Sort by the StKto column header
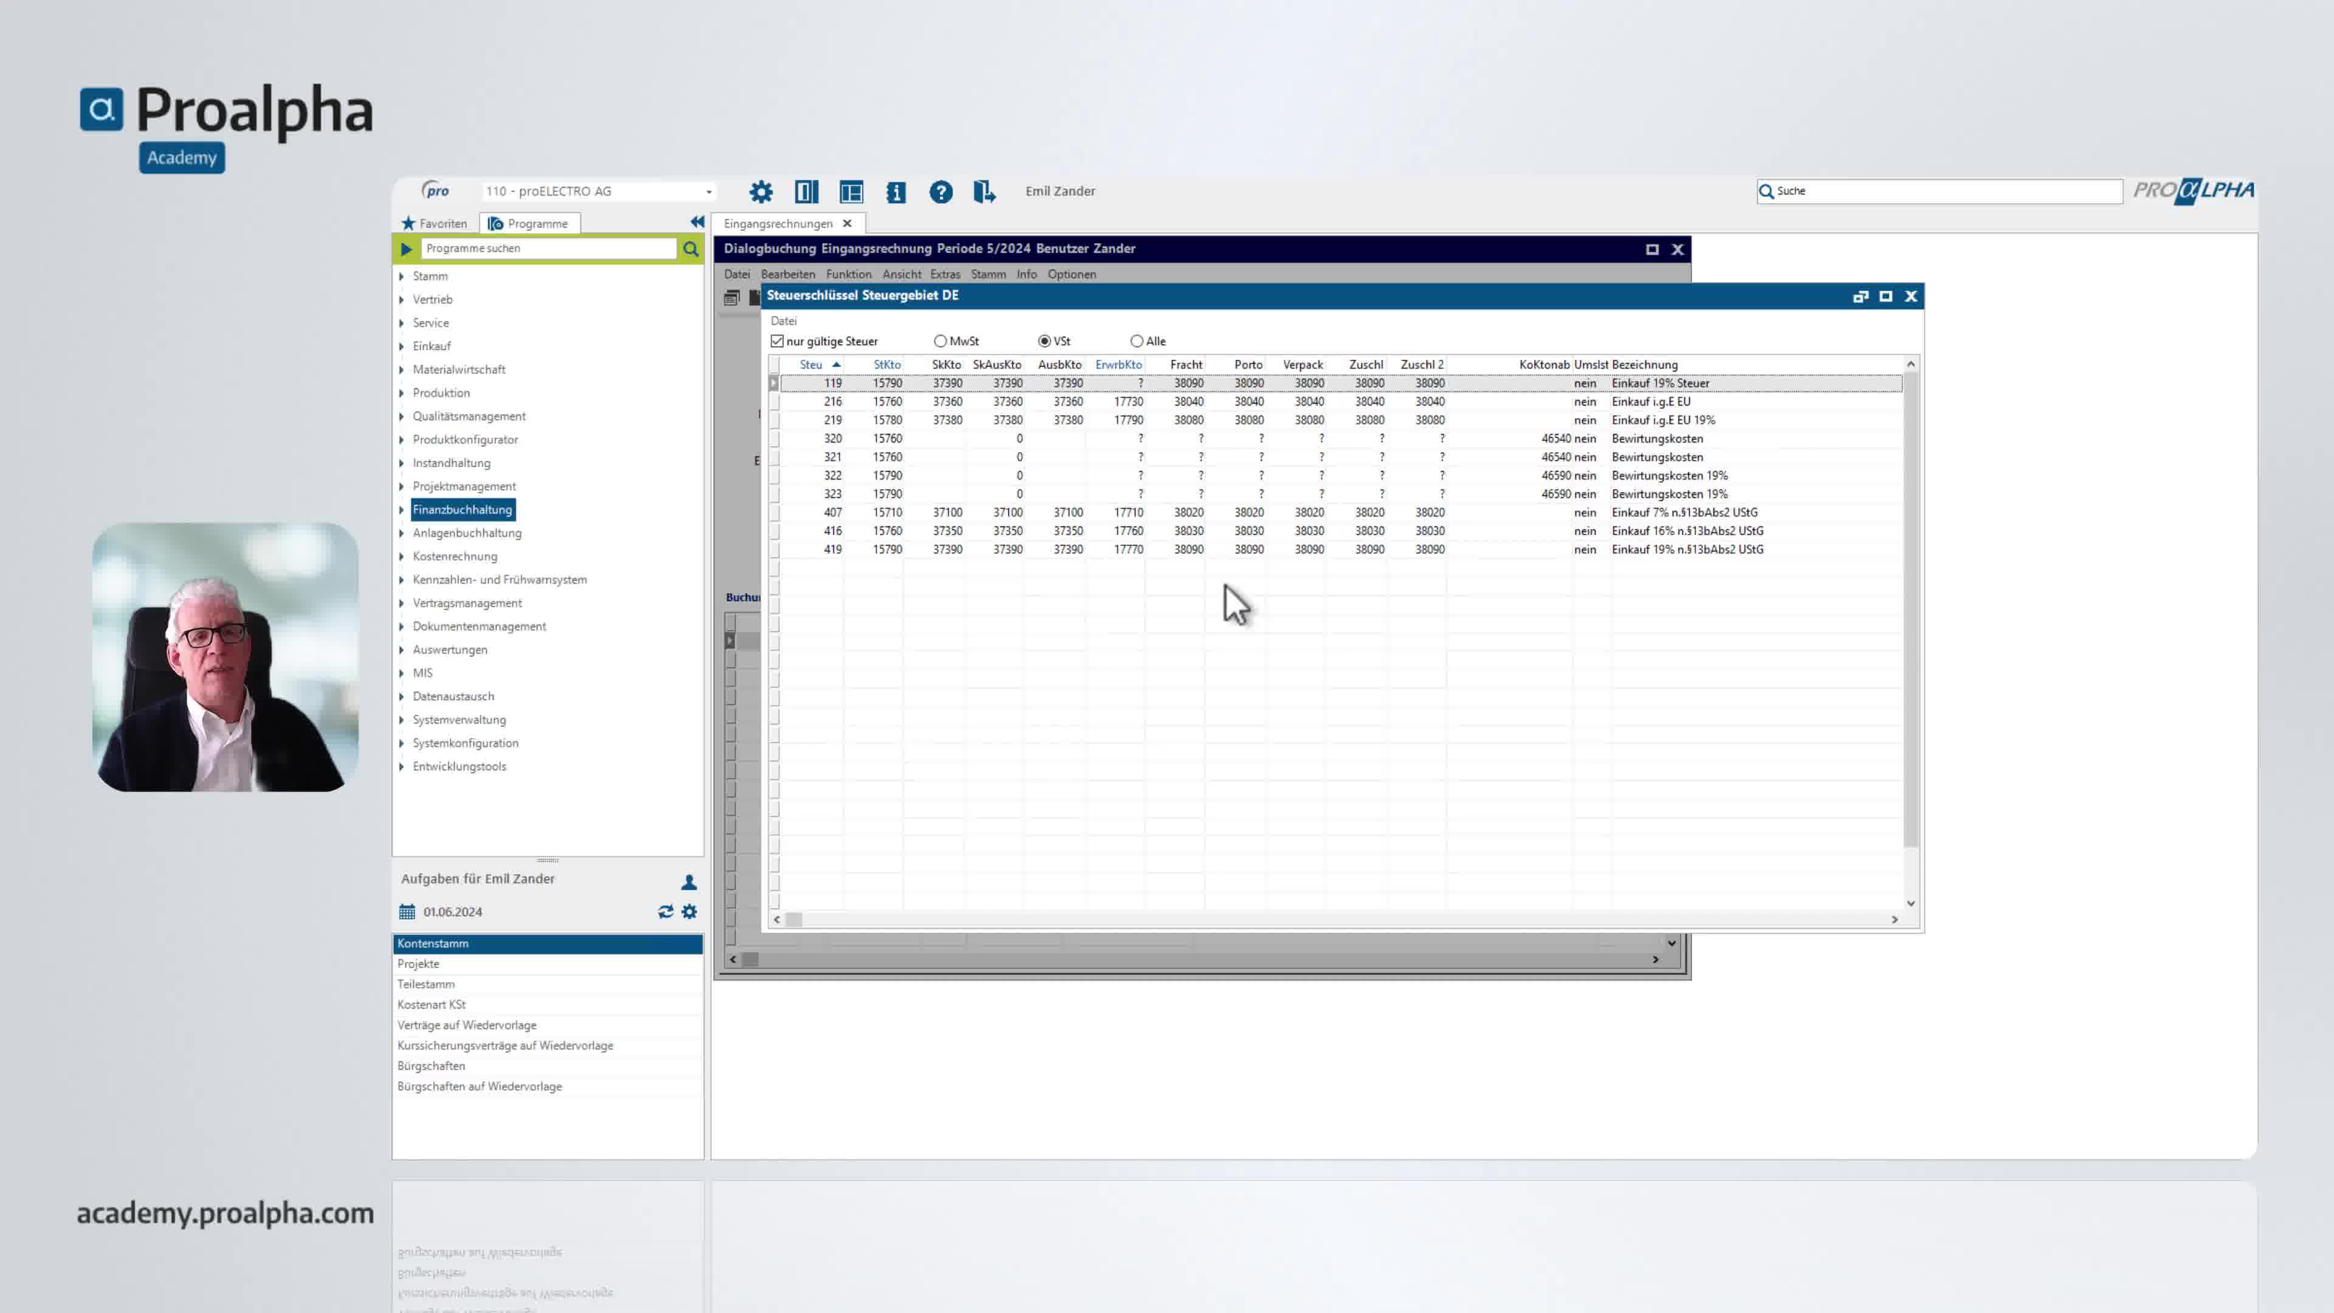Screen dimensions: 2334x1313 [x=887, y=364]
